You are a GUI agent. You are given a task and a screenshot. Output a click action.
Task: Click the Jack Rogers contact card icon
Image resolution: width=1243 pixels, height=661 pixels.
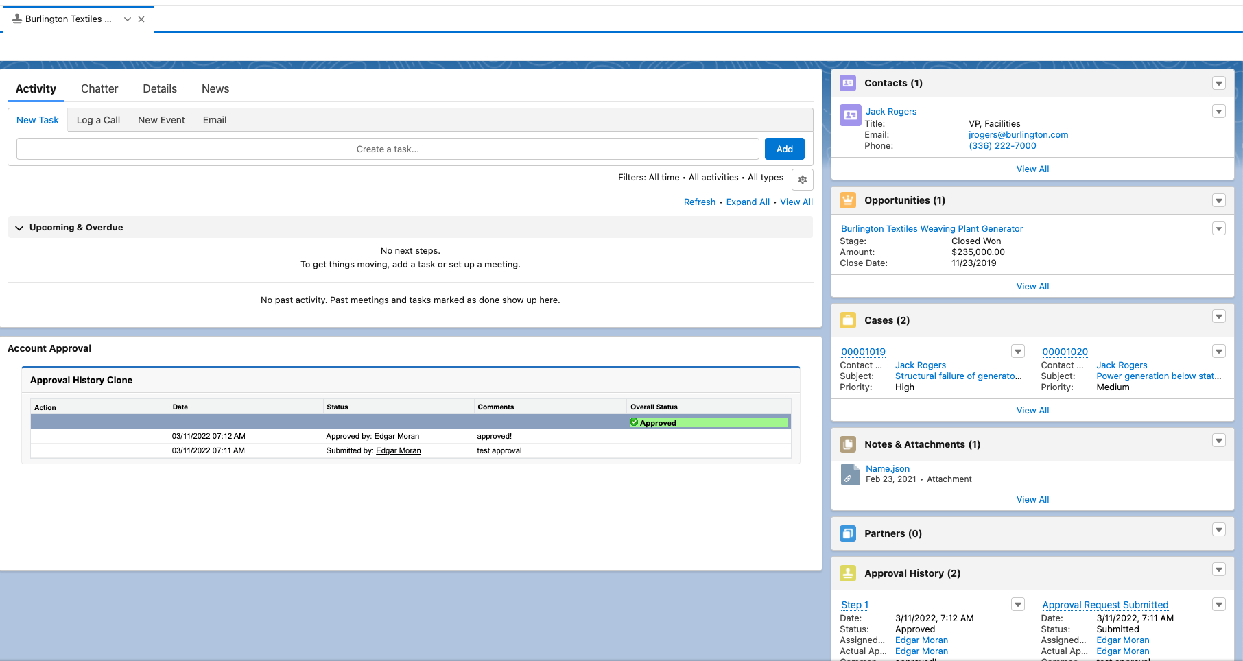pos(851,115)
